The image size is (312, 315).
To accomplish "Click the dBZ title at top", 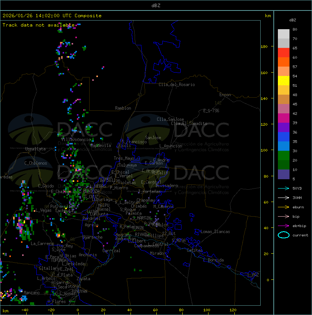I will click(x=156, y=5).
